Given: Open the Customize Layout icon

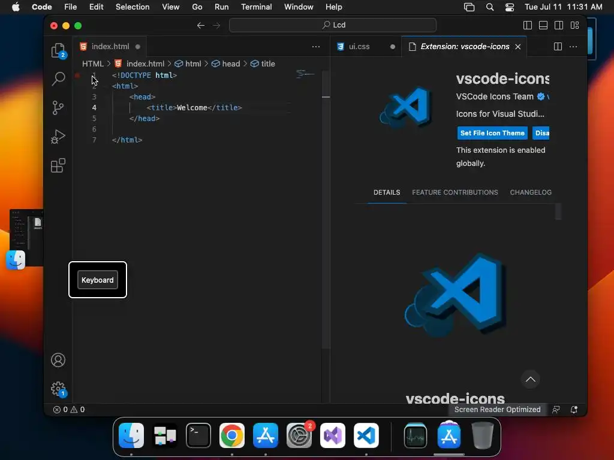Looking at the screenshot, I should point(574,25).
